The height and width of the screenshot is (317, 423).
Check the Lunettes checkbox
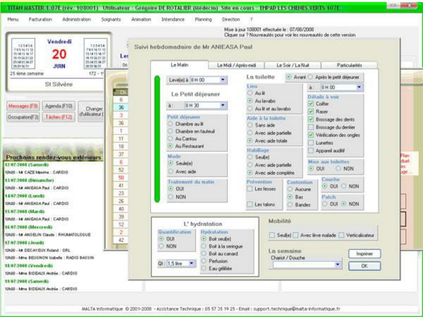coord(311,143)
